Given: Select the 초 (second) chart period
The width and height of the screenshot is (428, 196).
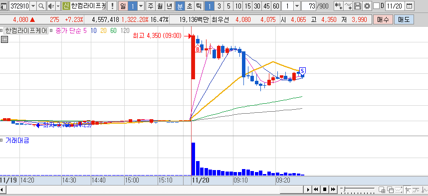Looking at the screenshot, I should click(189, 5).
